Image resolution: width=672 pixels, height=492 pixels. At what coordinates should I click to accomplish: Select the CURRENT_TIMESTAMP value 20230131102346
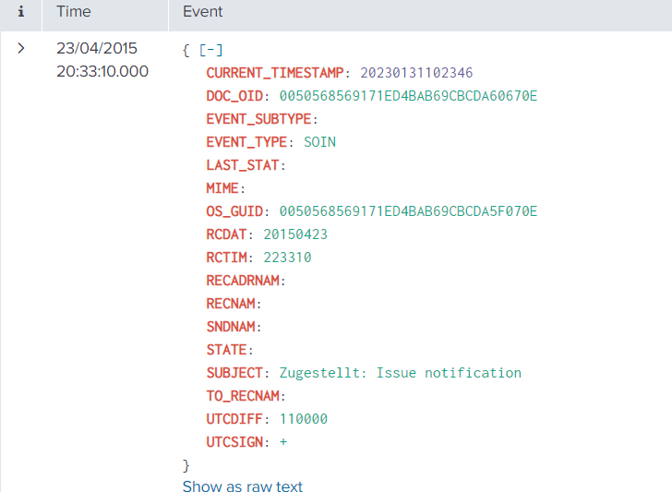(416, 73)
